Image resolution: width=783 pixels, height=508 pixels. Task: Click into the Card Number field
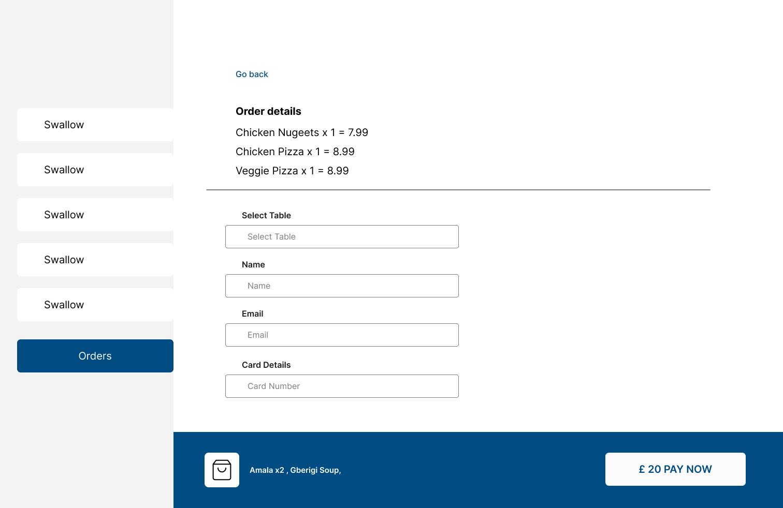[x=342, y=386]
